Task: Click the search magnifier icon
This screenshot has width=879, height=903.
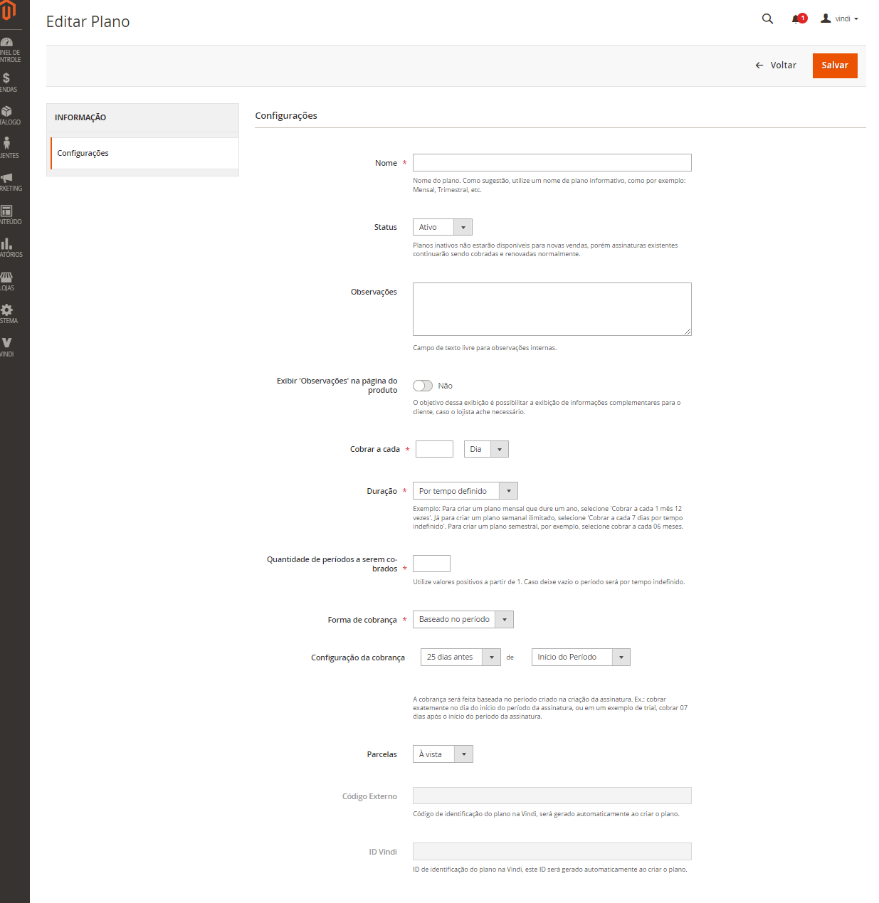Action: click(767, 19)
